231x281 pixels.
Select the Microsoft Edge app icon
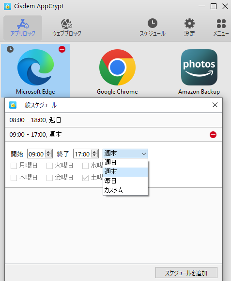click(x=35, y=67)
